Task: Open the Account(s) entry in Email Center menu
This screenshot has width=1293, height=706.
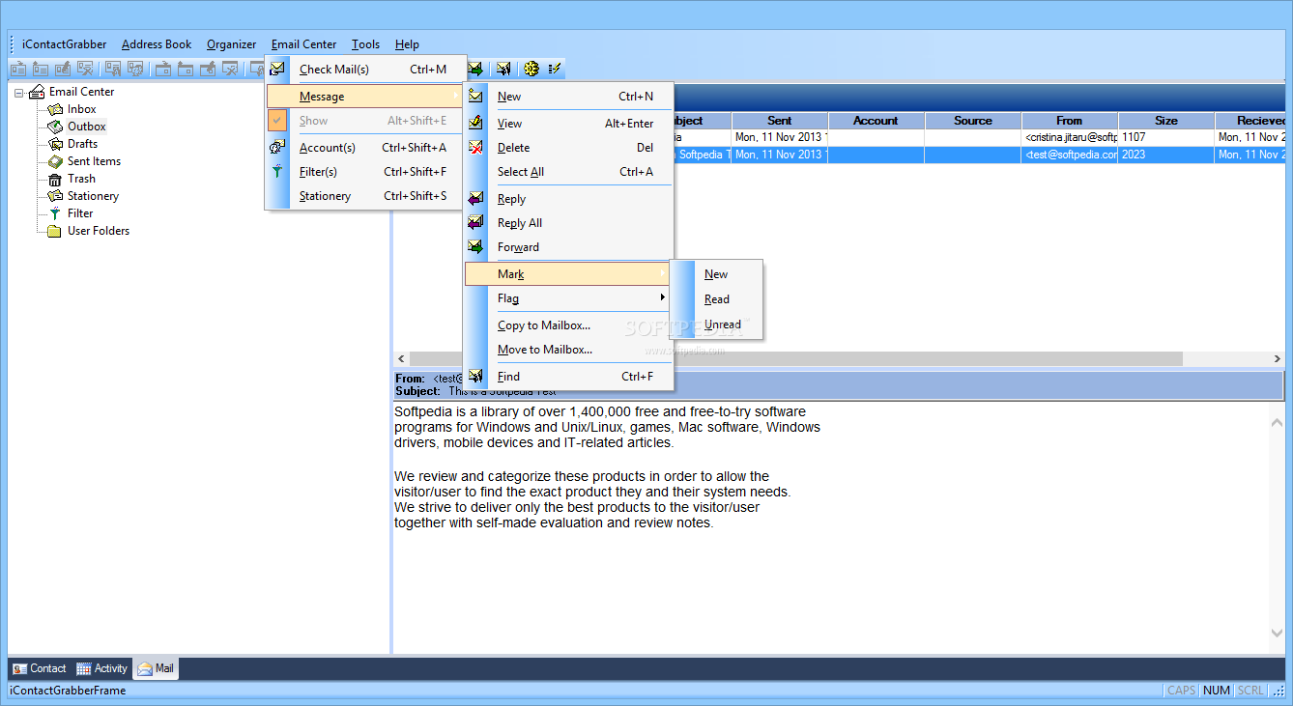Action: click(365, 148)
